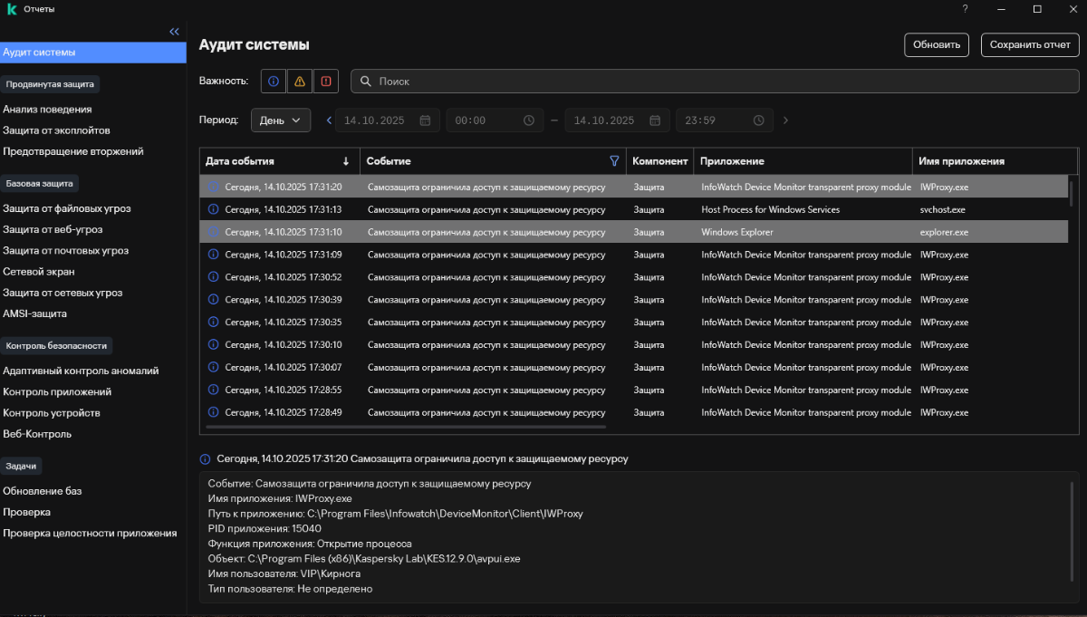
Task: Click the sort arrow in Дата события column
Action: click(x=346, y=161)
